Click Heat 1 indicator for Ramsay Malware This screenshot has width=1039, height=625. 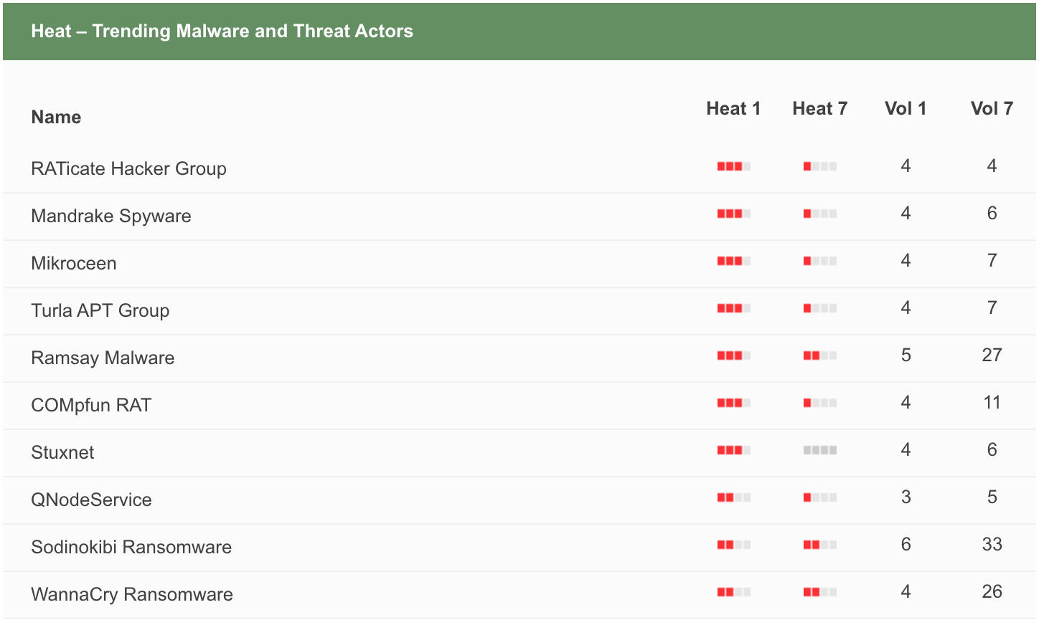point(734,356)
